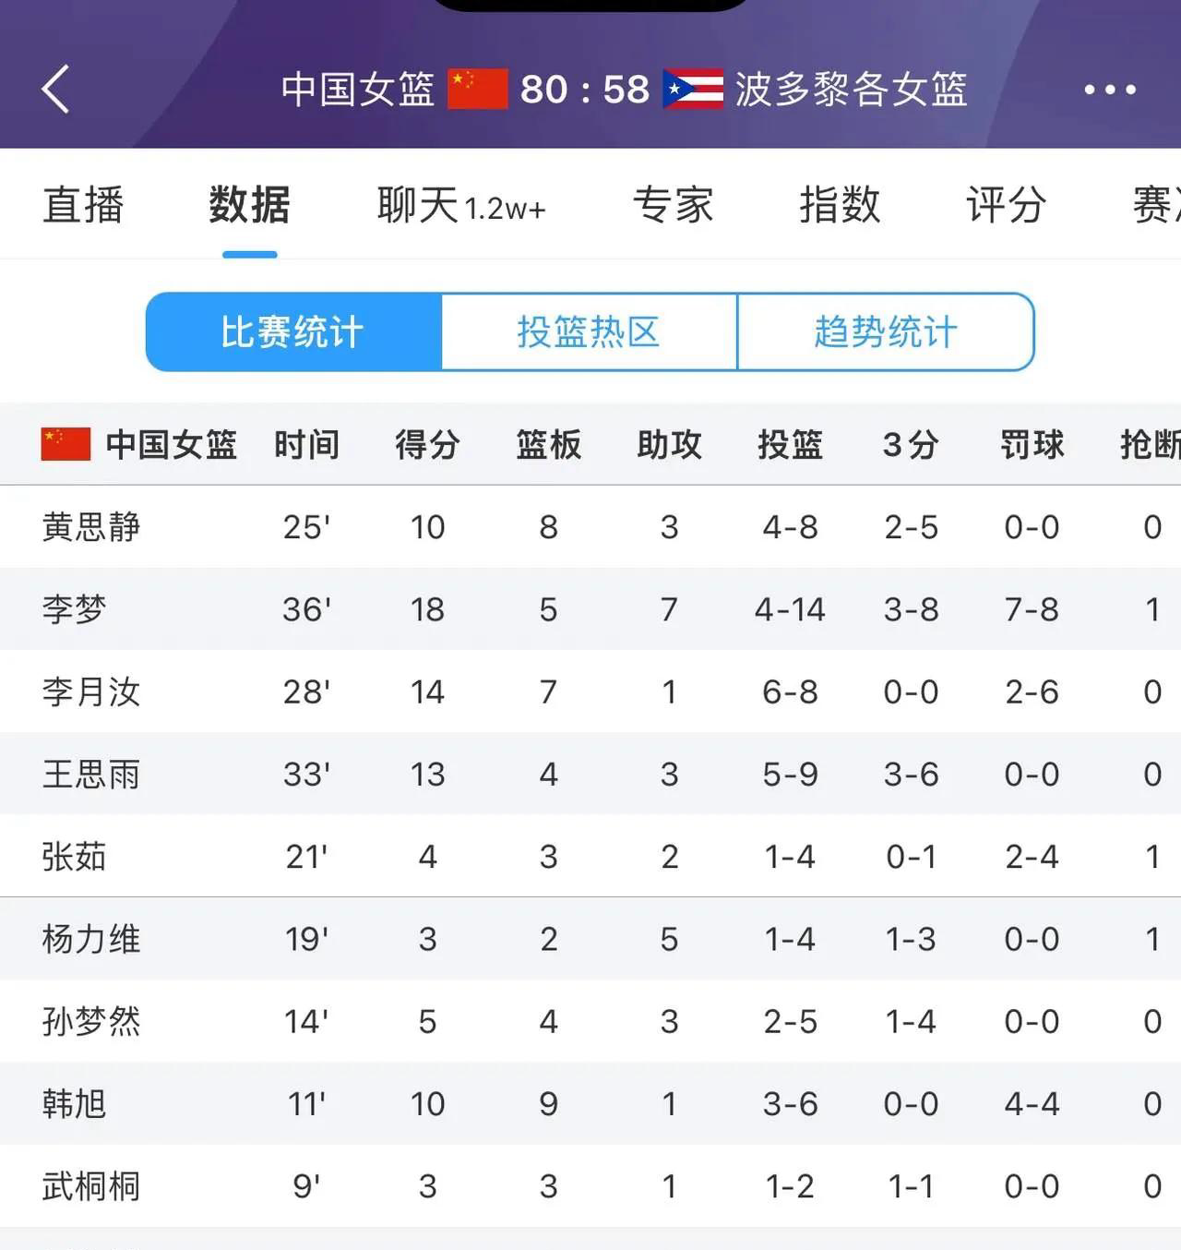Click the 聊天 chat icon showing 1.2w+
The image size is (1181, 1250).
[x=459, y=205]
